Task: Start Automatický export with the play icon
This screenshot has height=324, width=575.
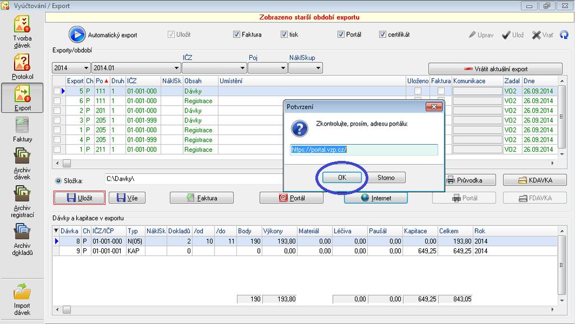Action: tap(77, 35)
